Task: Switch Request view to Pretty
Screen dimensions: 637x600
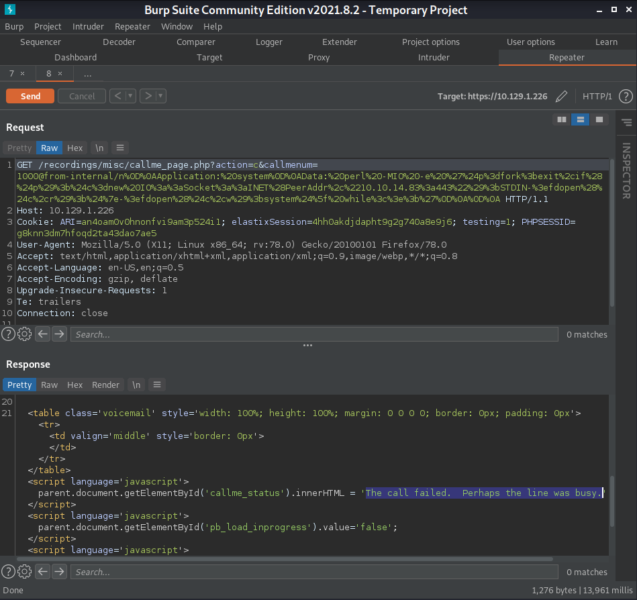Action: 19,148
